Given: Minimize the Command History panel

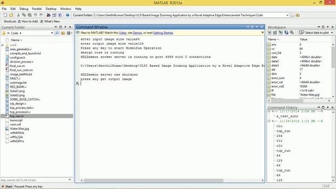Looking at the screenshot, I should pos(319,107).
